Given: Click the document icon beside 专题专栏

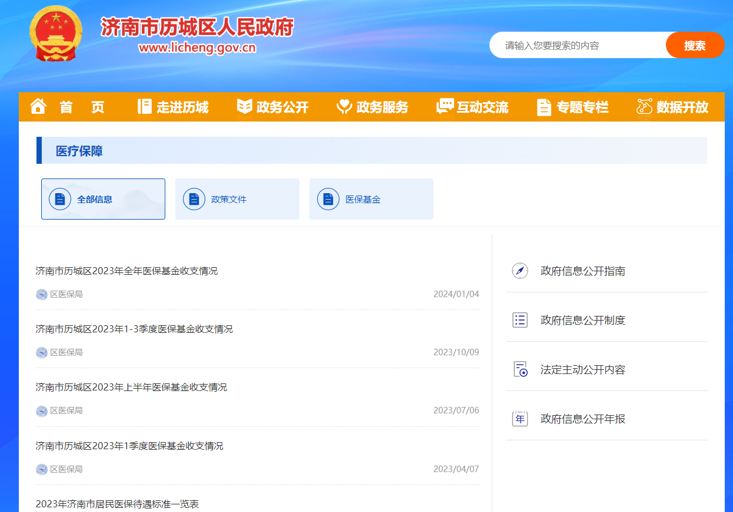Looking at the screenshot, I should [x=544, y=107].
